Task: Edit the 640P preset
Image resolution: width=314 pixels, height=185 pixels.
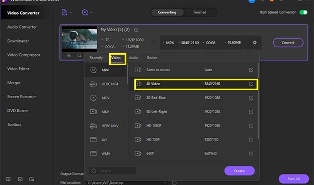Action: [x=251, y=153]
